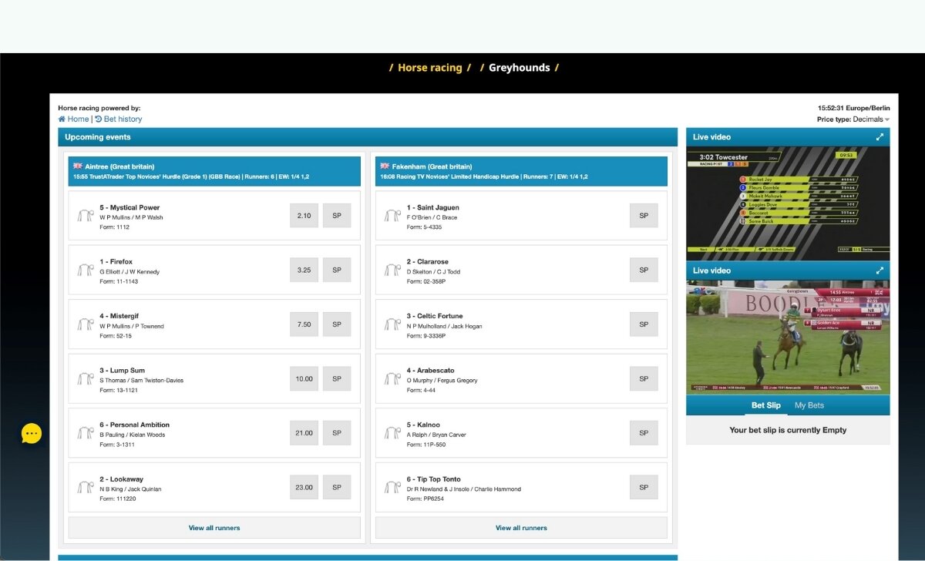The width and height of the screenshot is (925, 561).
Task: Click the Fakenham Great Britain flag icon
Action: coord(385,166)
